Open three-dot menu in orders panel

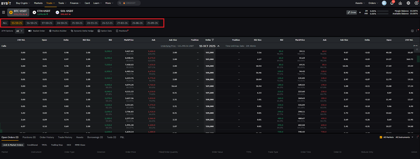(417, 137)
